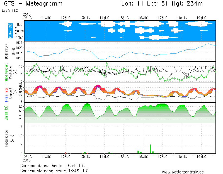The image size is (223, 174).
Task: Click the 2m RF (%) humidity label
Action: click(x=6, y=112)
